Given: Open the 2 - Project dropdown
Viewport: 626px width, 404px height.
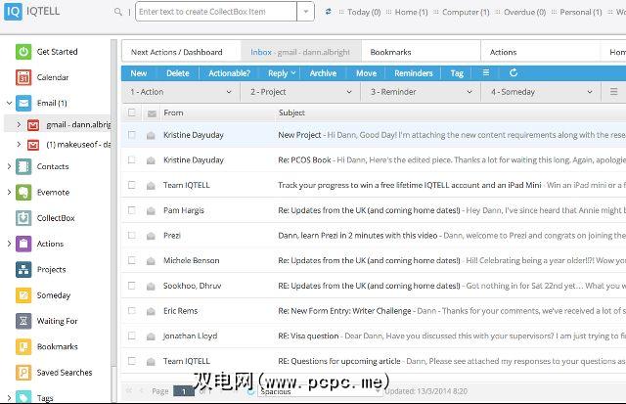Looking at the screenshot, I should [x=300, y=92].
